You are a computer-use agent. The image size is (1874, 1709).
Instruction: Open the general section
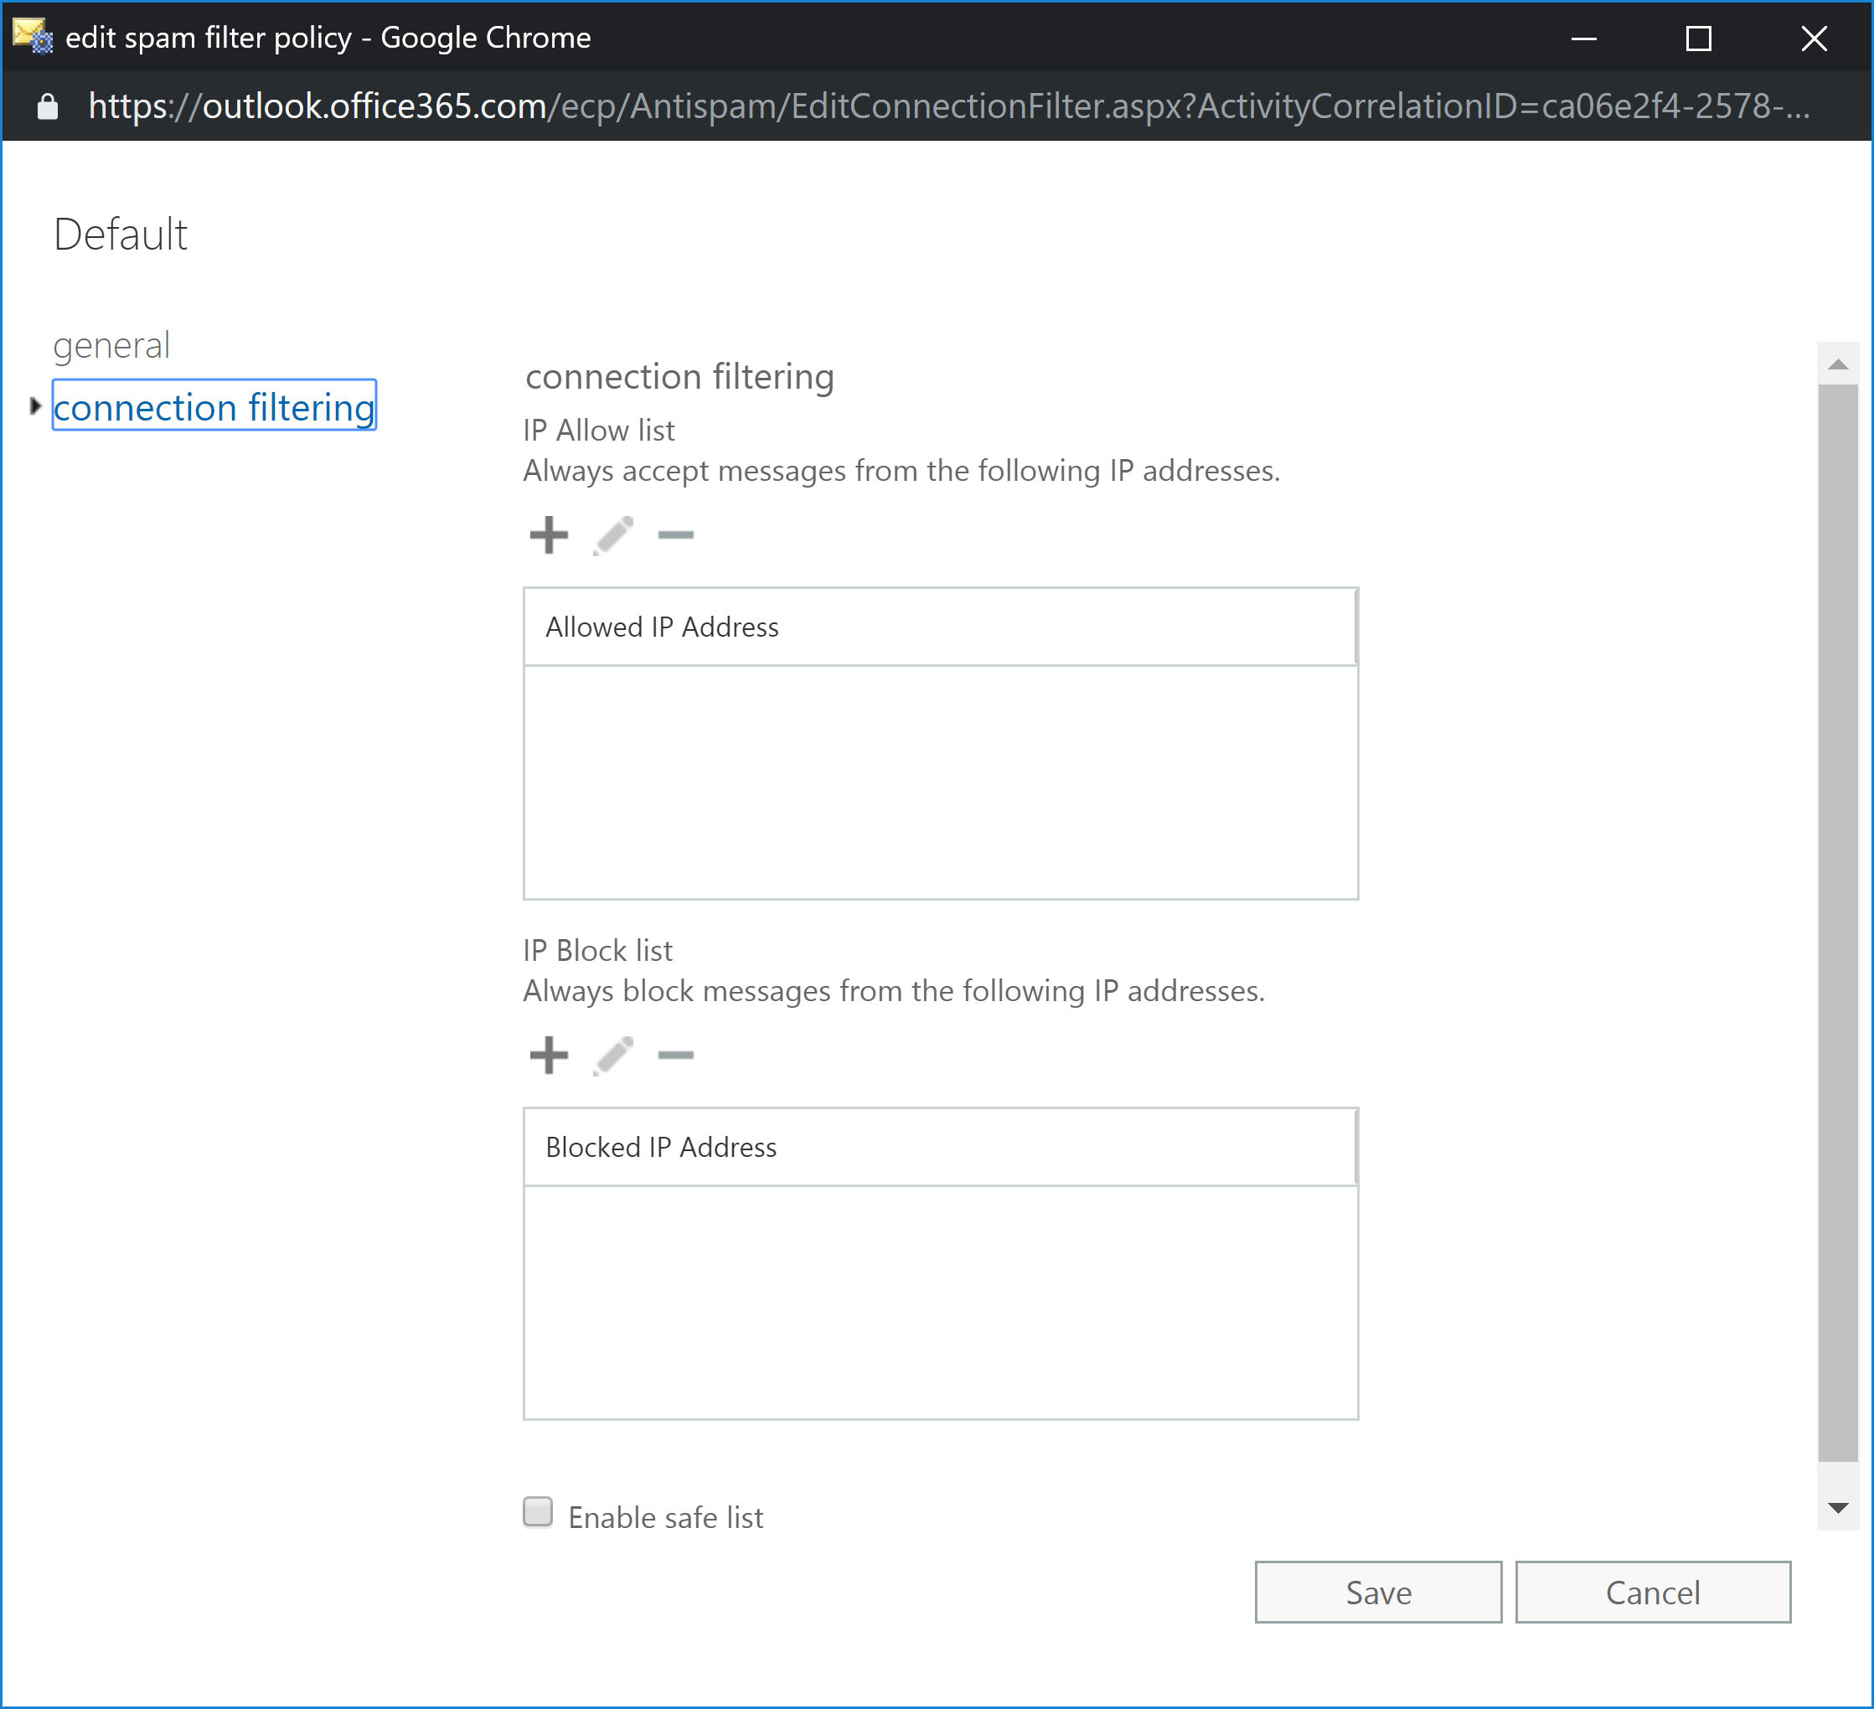(111, 345)
